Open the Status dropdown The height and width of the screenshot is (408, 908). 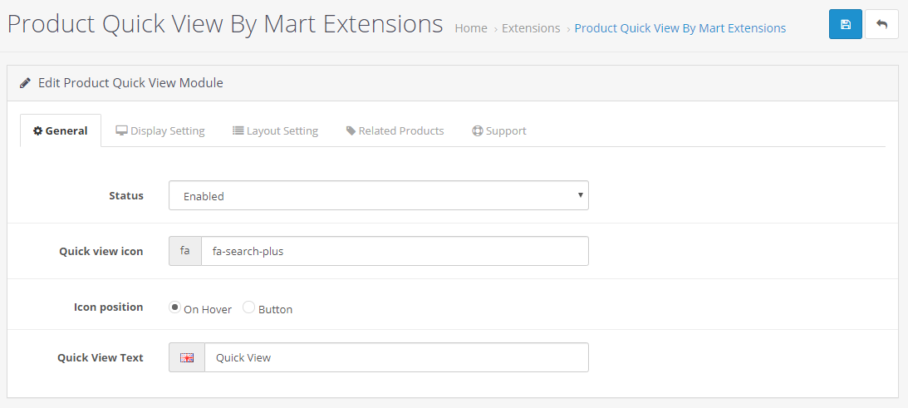coord(378,196)
